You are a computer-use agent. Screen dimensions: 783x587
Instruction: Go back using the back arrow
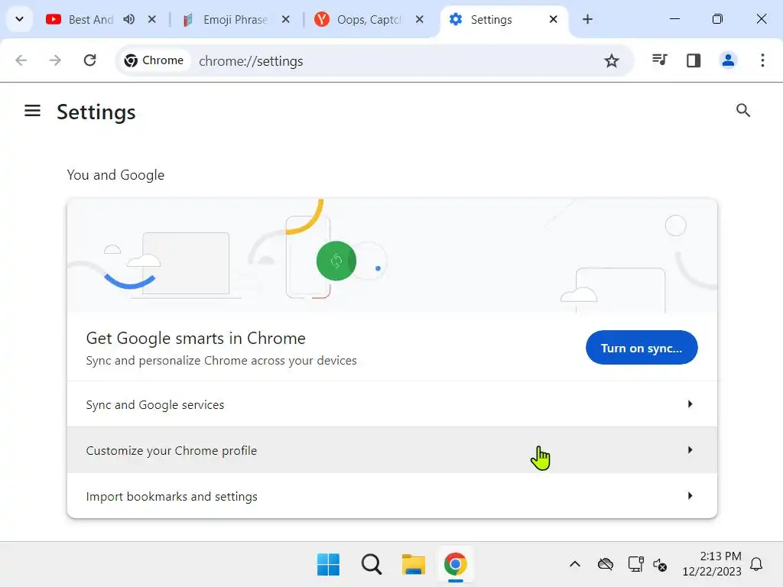click(21, 60)
